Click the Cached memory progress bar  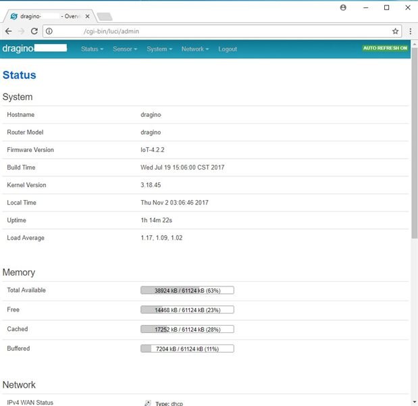pyautogui.click(x=187, y=329)
